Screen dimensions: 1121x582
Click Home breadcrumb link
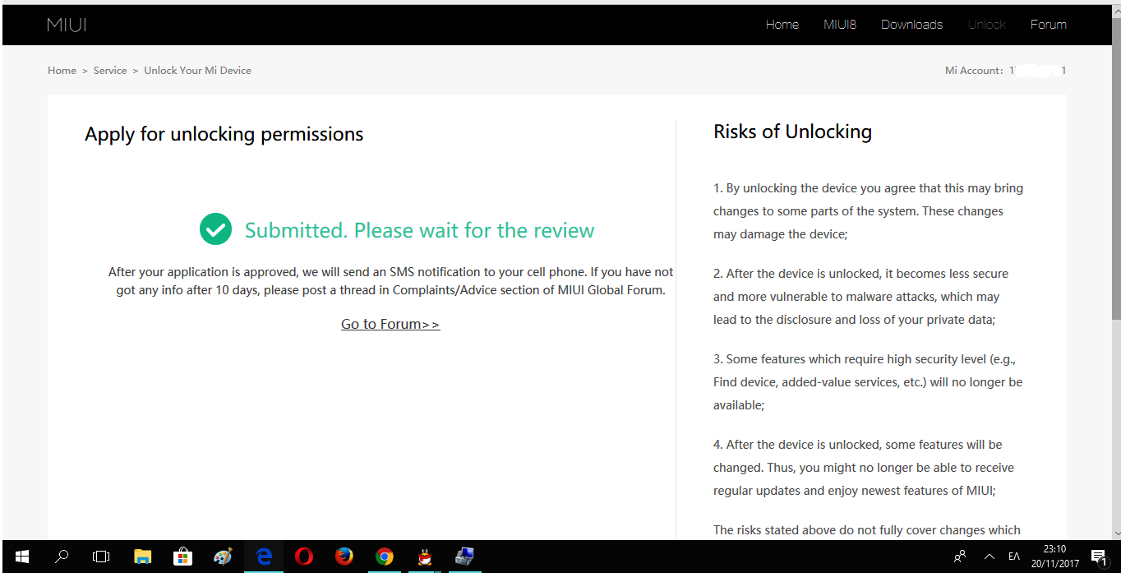(62, 71)
